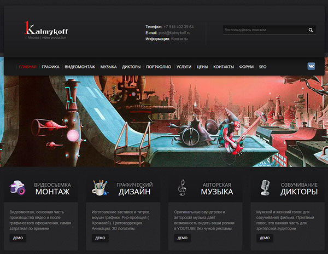
Task: Open the Цены menu item
Action: 202,67
